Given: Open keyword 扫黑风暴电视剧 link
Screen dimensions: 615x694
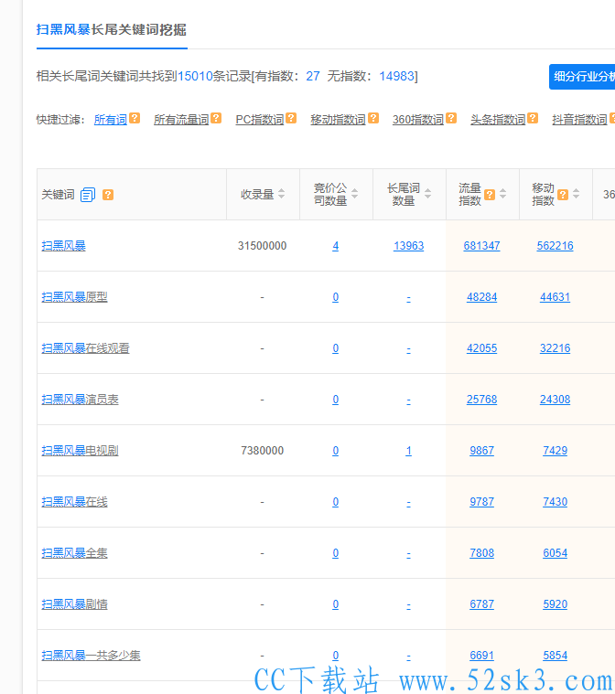Looking at the screenshot, I should (x=81, y=451).
